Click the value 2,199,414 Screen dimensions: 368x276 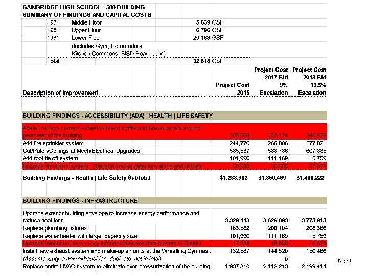[313, 267]
